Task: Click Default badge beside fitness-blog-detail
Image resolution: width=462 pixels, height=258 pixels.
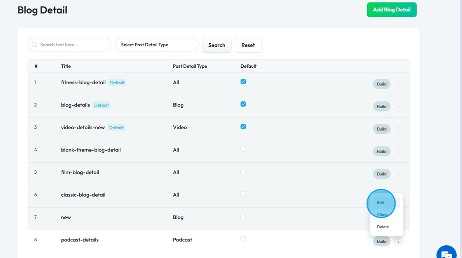Action: 117,83
